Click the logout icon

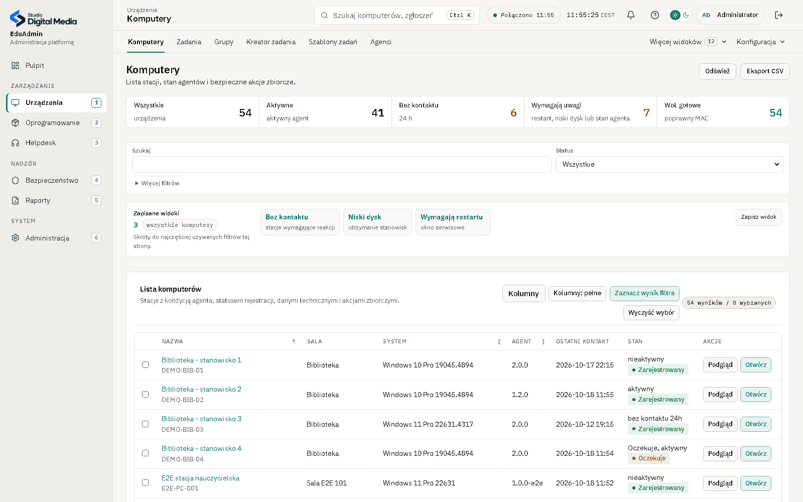(x=779, y=15)
